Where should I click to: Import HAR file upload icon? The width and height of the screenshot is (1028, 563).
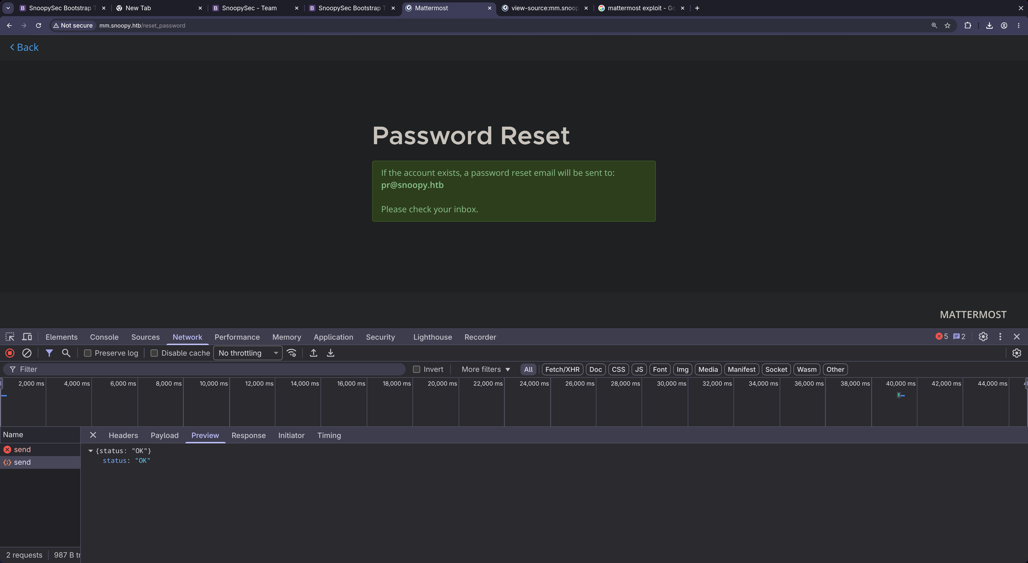point(314,353)
